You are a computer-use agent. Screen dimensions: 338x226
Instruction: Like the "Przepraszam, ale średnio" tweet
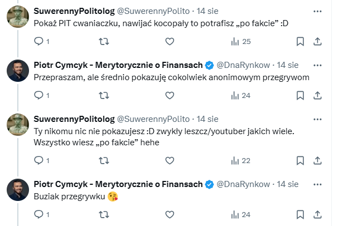coord(170,95)
